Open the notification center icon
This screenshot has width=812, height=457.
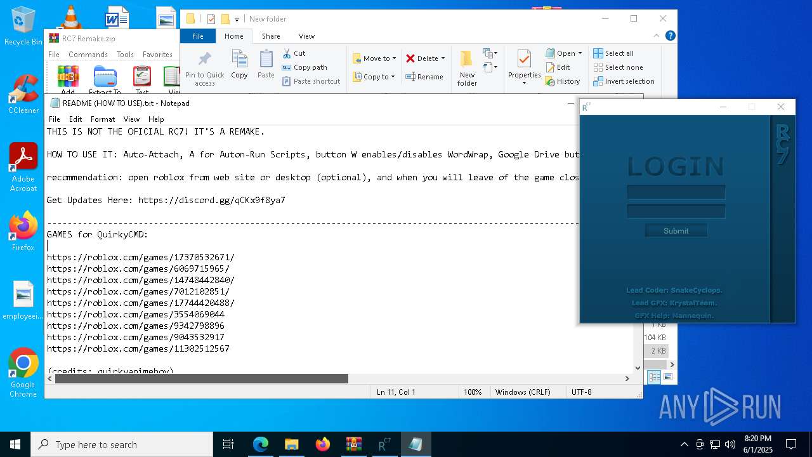click(791, 444)
